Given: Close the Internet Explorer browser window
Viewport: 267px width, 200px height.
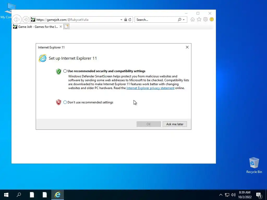Looking at the screenshot, I should pos(210,13).
